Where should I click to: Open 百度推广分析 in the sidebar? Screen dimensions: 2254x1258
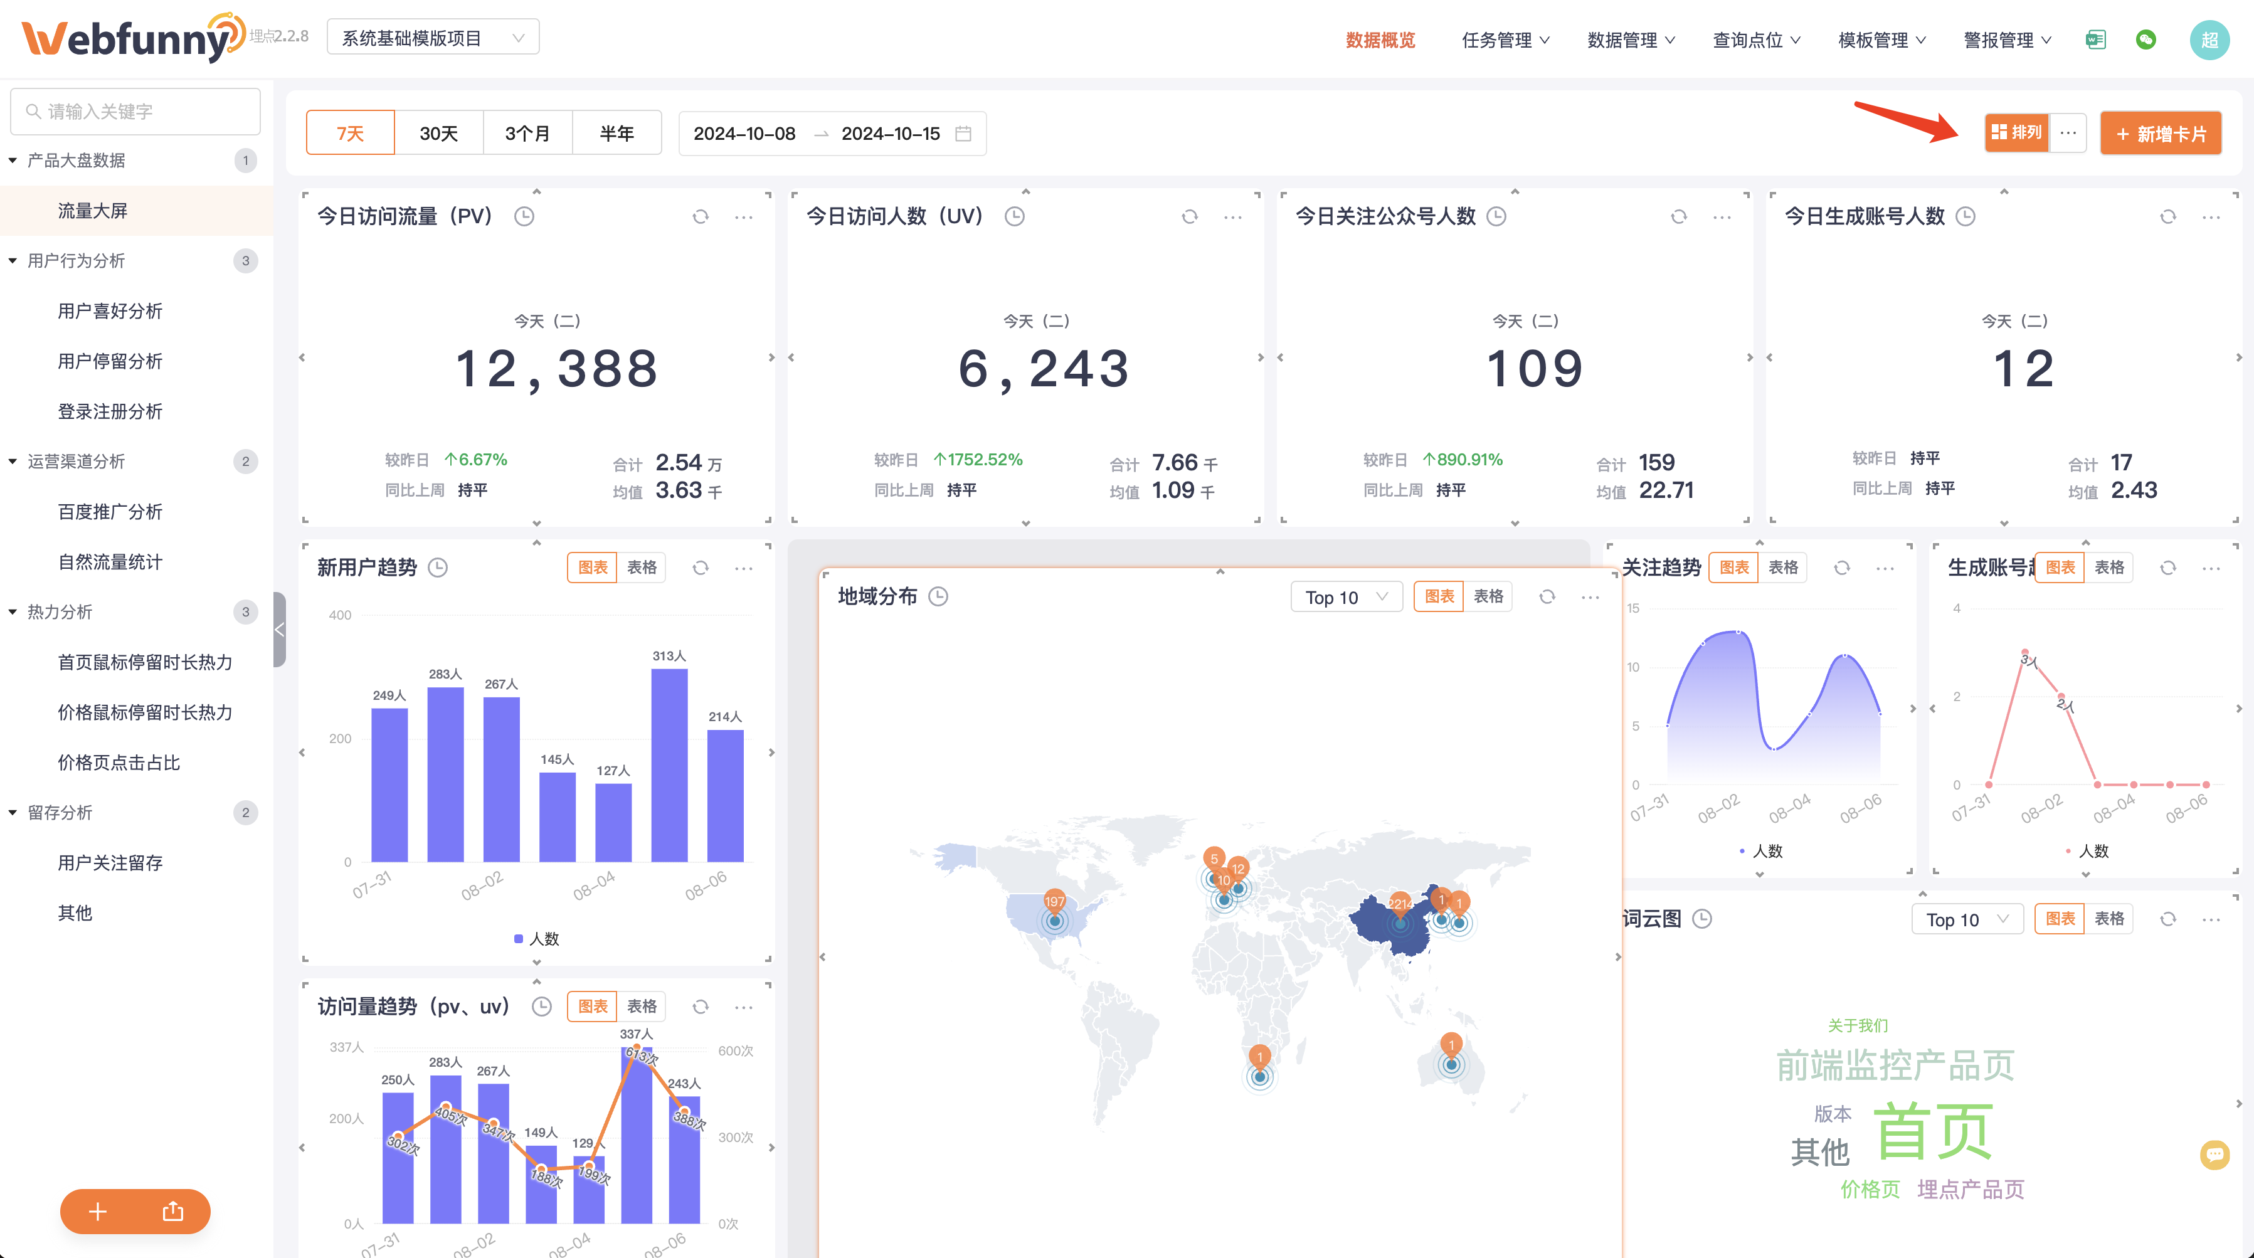110,512
